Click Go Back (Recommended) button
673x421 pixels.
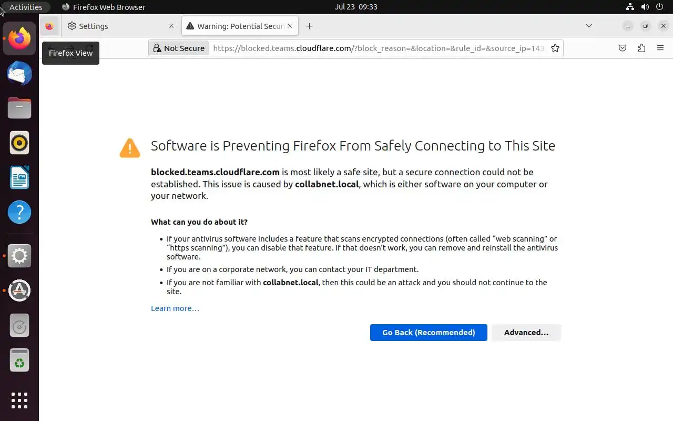click(429, 333)
